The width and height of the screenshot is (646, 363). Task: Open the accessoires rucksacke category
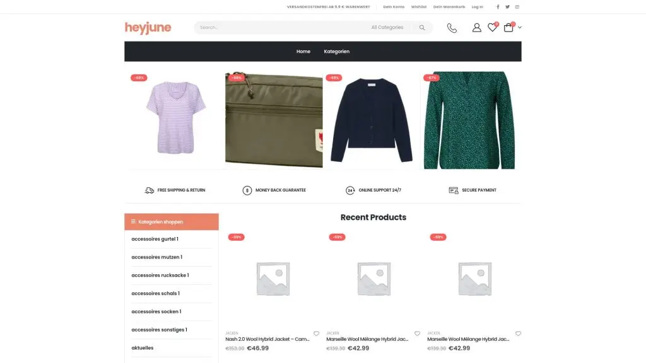tap(160, 275)
